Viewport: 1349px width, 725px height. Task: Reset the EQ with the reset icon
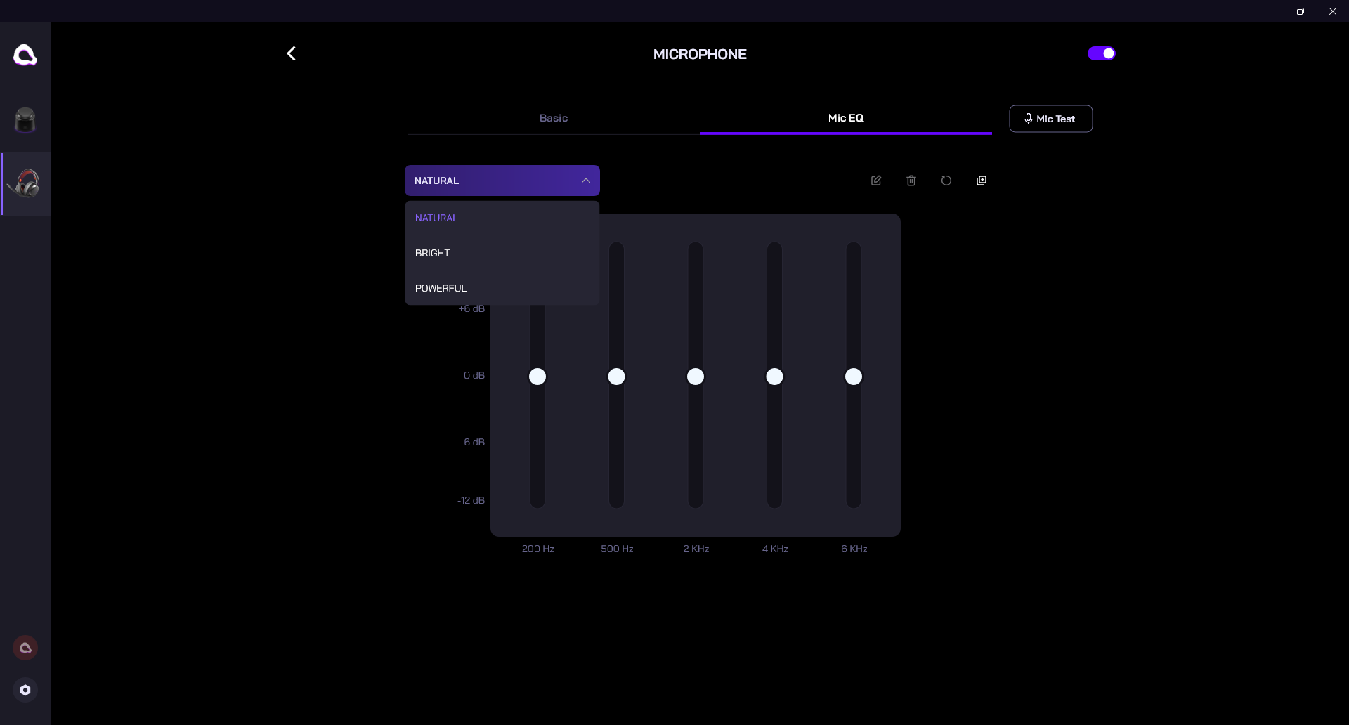(946, 181)
